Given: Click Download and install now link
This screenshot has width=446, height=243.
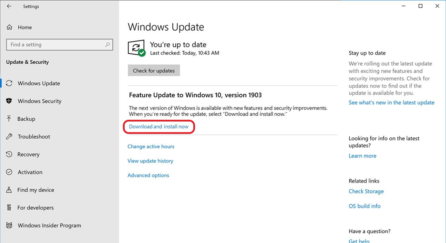Looking at the screenshot, I should pos(159,127).
